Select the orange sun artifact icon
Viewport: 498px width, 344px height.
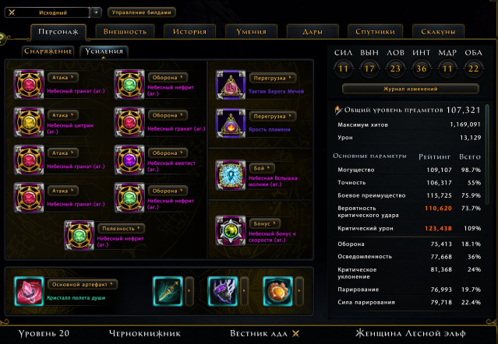click(278, 291)
